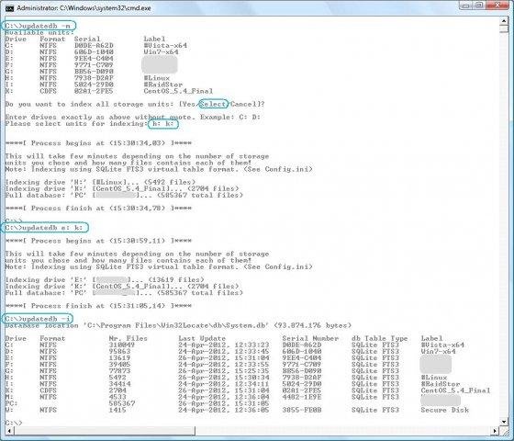The image size is (514, 441).
Task: Click the 'Select' option in the prompt
Action: [x=213, y=105]
